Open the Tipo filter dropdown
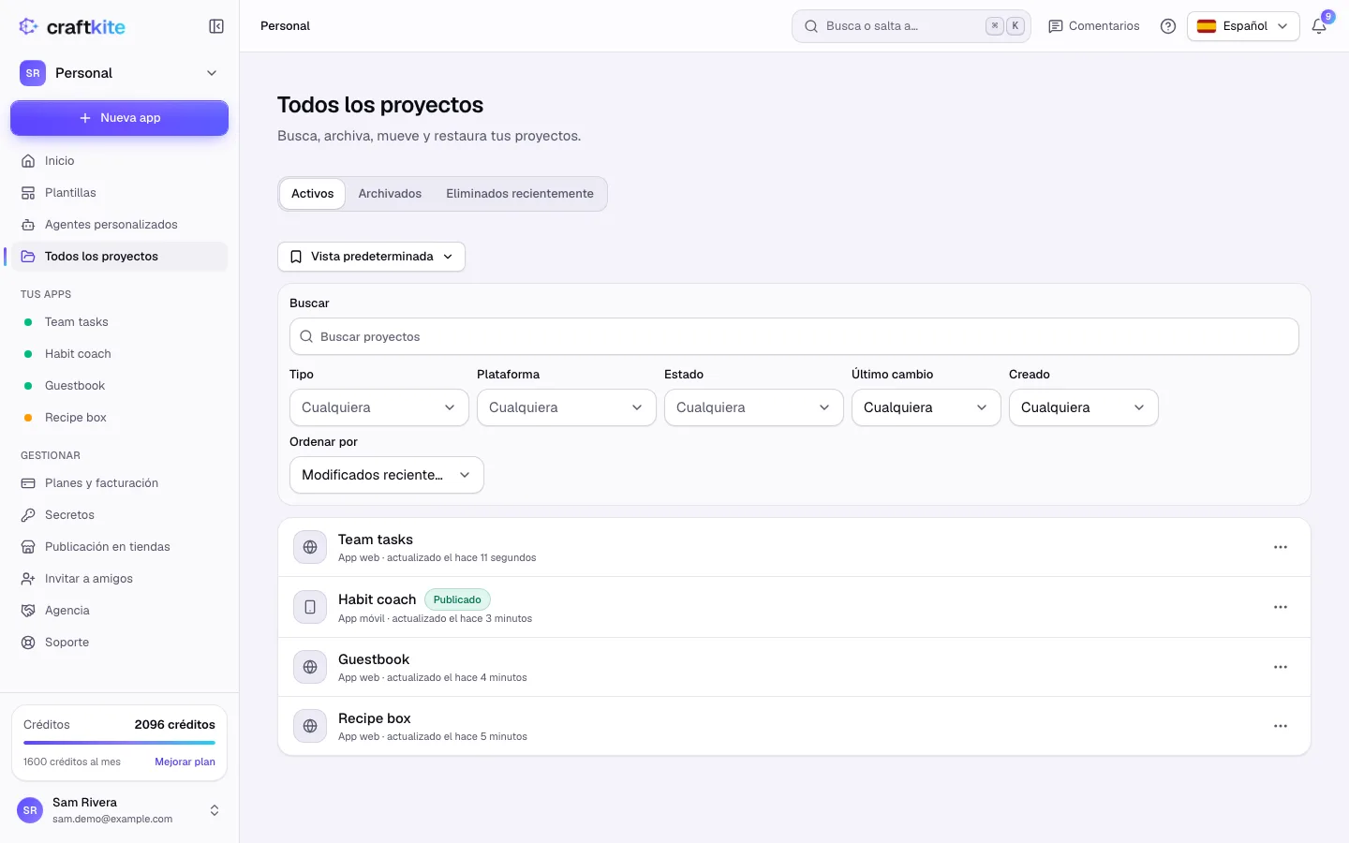The image size is (1349, 843). pos(378,407)
